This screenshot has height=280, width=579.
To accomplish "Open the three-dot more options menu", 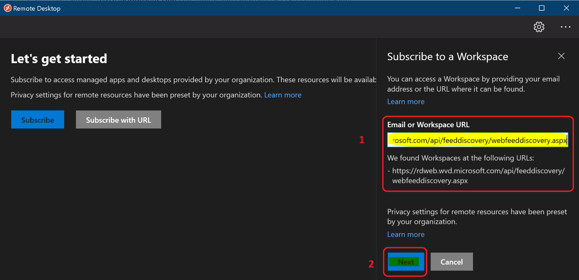I will pyautogui.click(x=565, y=27).
